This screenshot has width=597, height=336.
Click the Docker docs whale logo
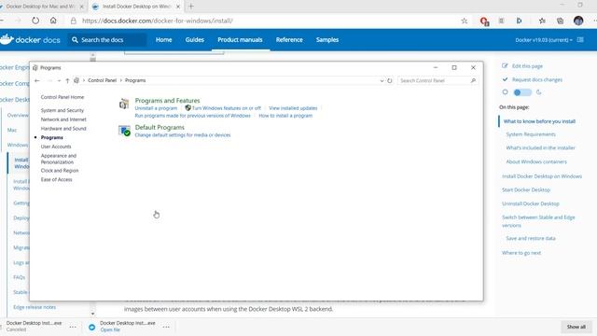(x=7, y=39)
